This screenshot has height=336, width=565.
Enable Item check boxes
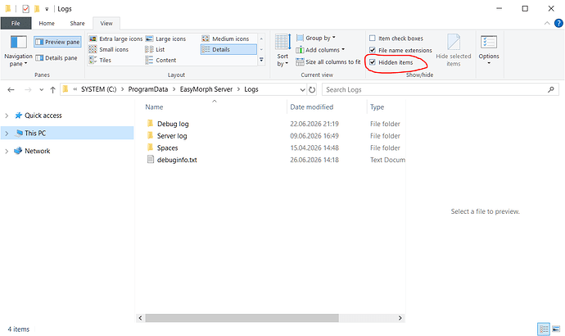point(373,38)
